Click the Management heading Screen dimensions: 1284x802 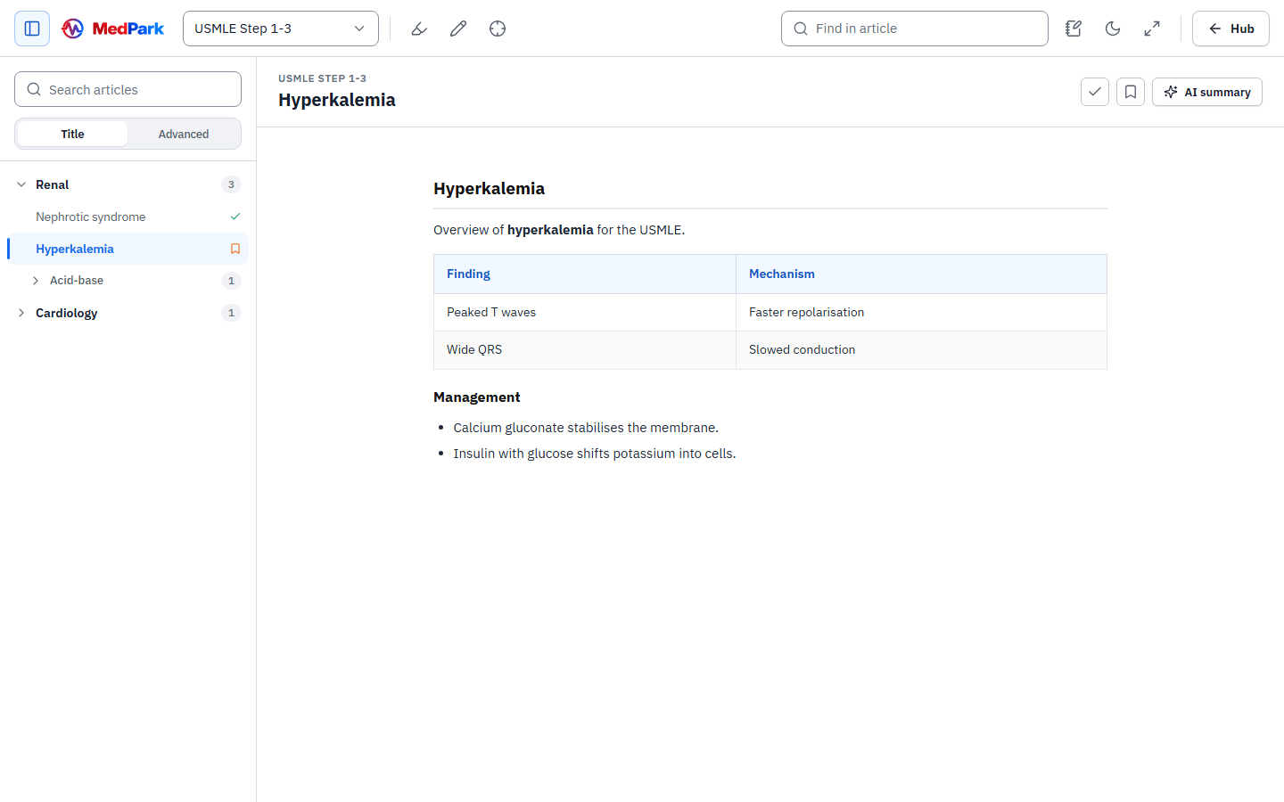point(477,397)
